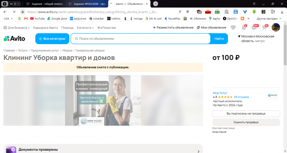Image resolution: width=287 pixels, height=153 pixels.
Task: Open Мои объявления
Action: (212, 27)
